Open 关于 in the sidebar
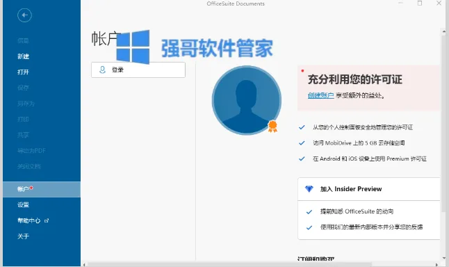 click(23, 236)
